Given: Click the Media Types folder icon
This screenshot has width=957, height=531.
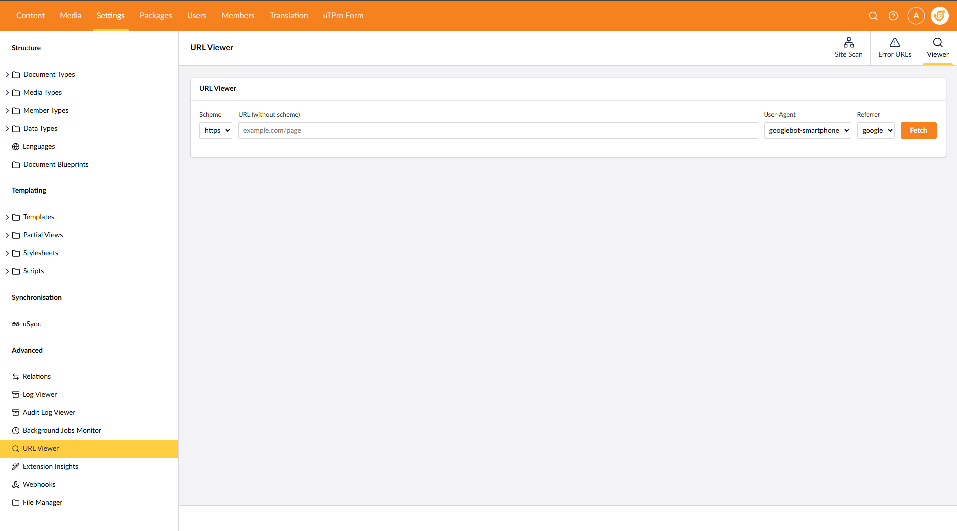Looking at the screenshot, I should [16, 93].
